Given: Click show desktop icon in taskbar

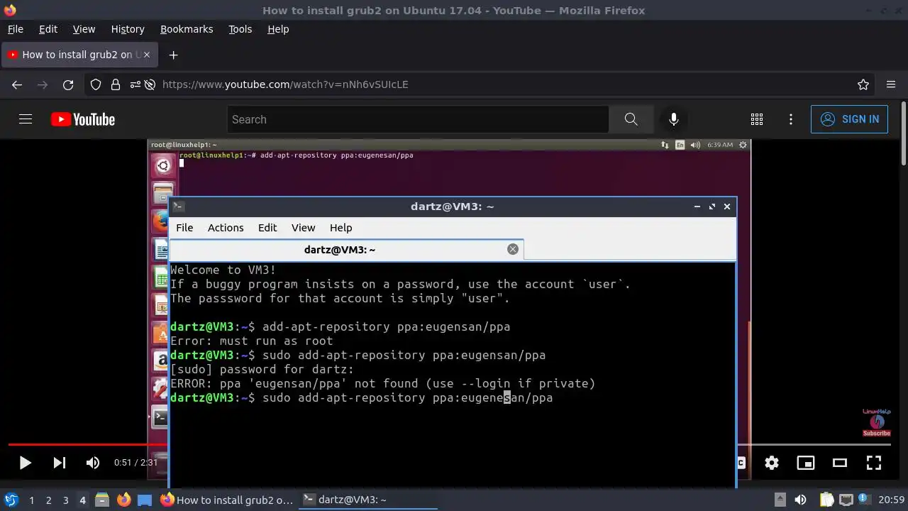Looking at the screenshot, I should (145, 500).
